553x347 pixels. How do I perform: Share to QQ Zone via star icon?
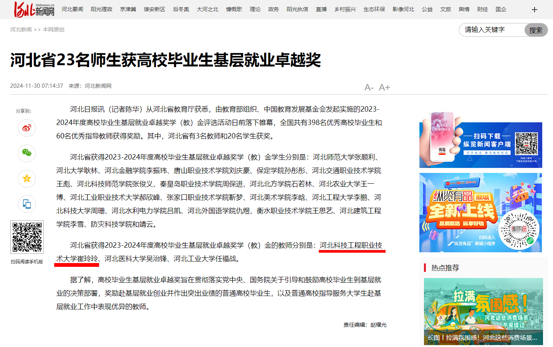click(26, 179)
